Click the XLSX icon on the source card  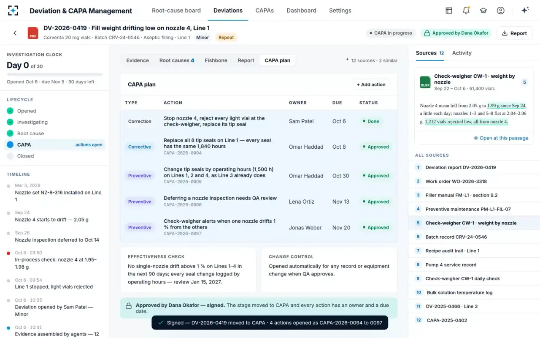[x=425, y=82]
